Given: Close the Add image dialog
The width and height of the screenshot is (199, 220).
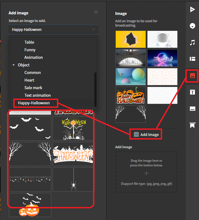Looking at the screenshot, I should point(96,12).
